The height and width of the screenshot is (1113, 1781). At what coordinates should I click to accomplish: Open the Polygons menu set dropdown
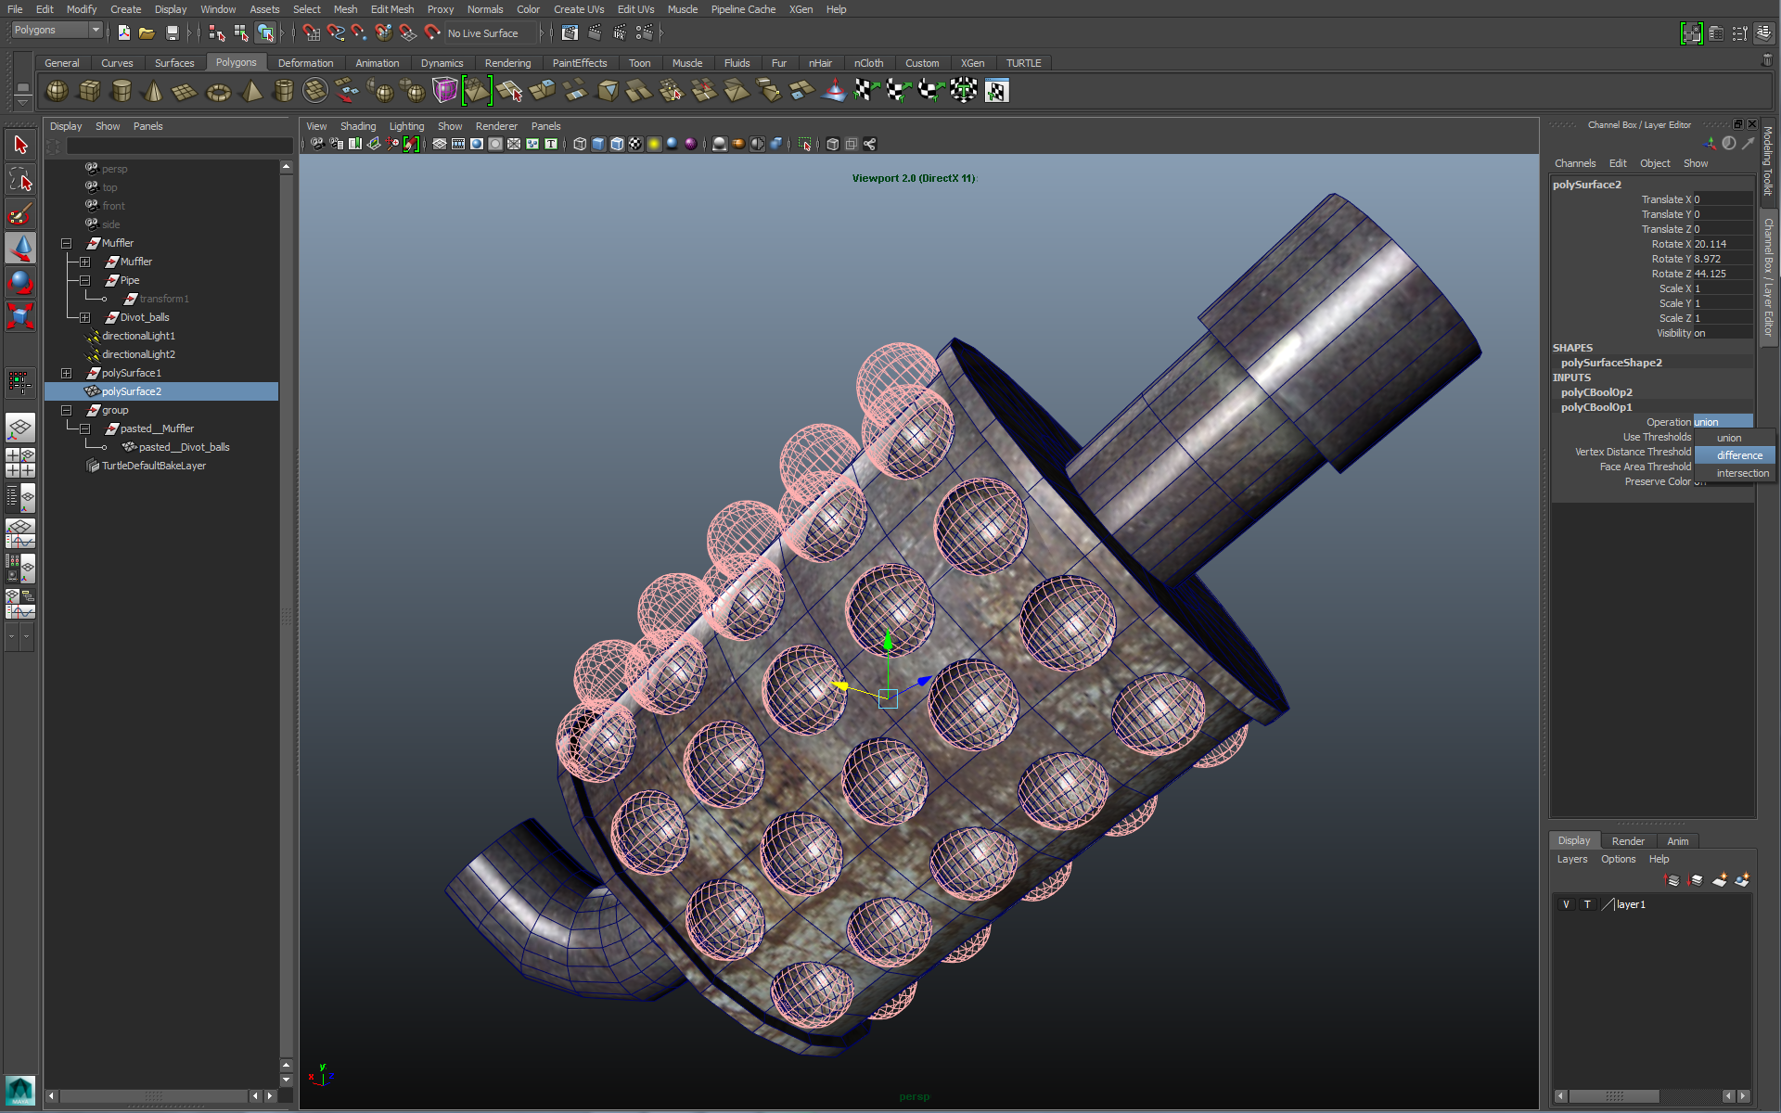tap(95, 31)
